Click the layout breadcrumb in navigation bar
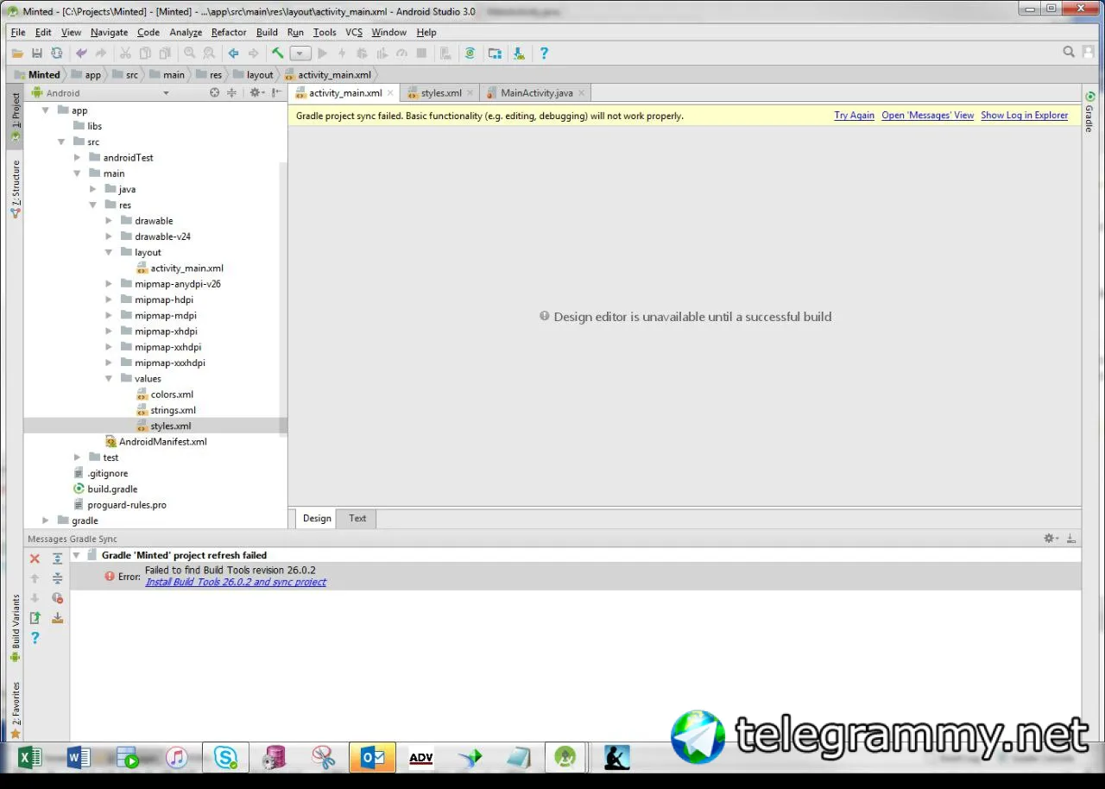The width and height of the screenshot is (1105, 789). [253, 75]
